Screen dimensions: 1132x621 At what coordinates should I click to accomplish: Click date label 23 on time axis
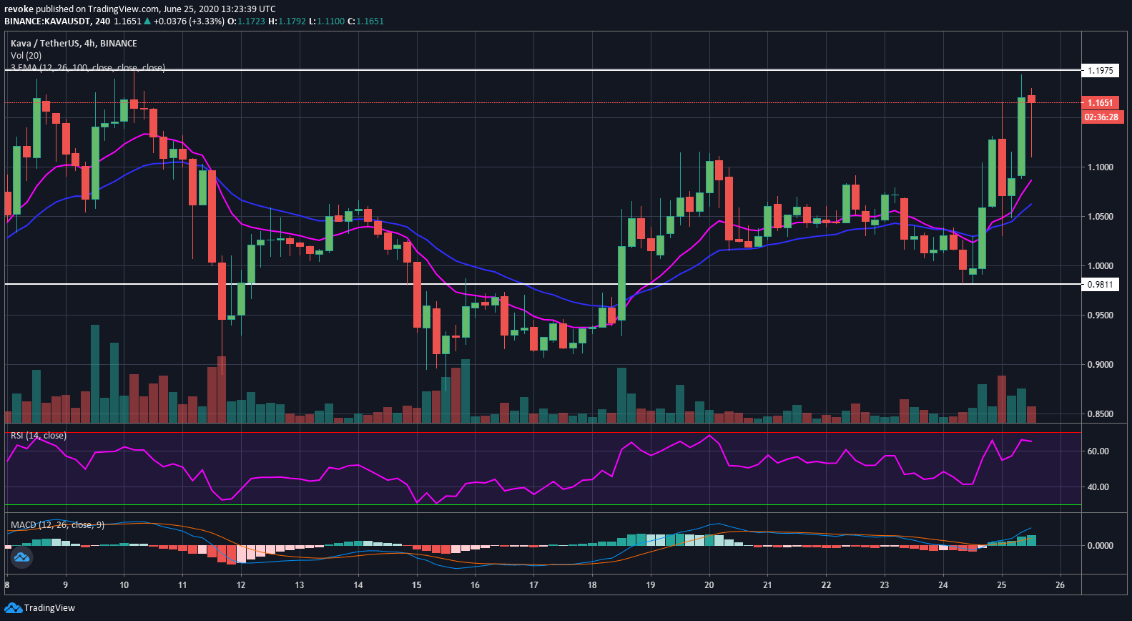[x=885, y=585]
